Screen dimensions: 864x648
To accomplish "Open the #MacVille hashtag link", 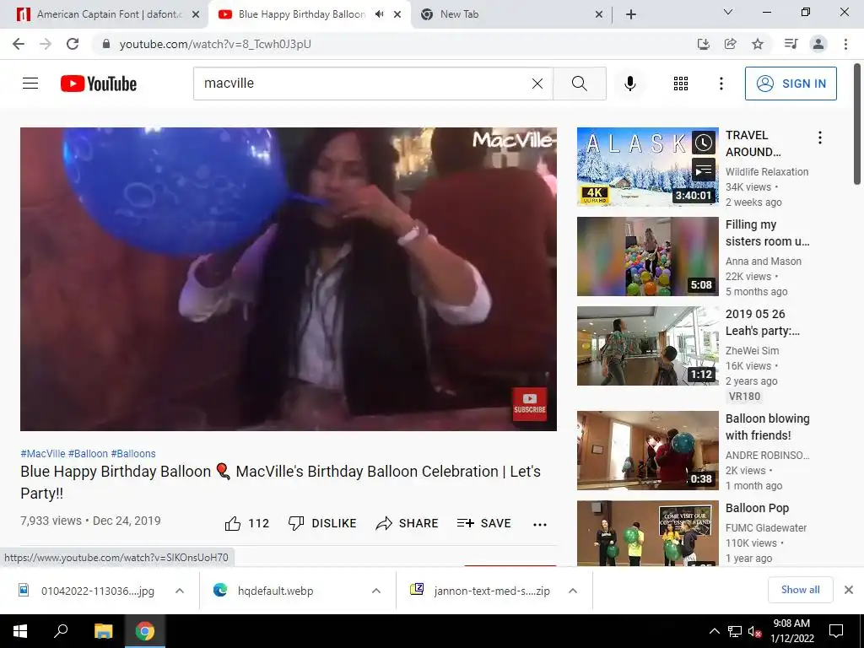I will [43, 453].
